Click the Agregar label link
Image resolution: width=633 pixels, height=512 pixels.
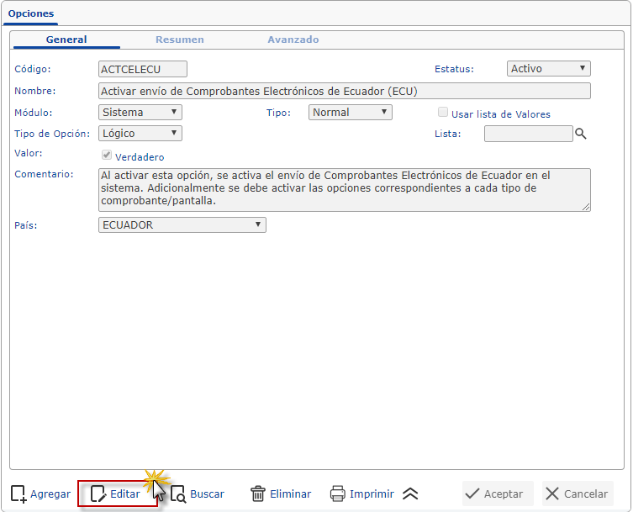50,494
